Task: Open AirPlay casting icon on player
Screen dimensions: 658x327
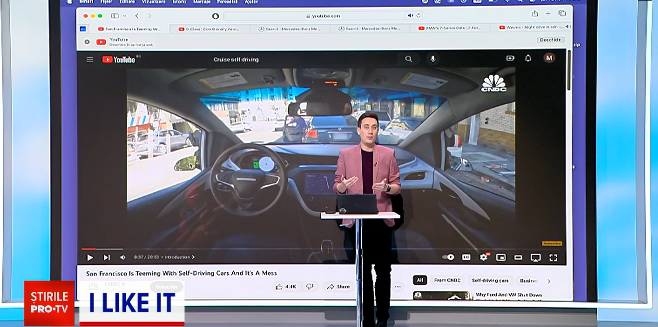Action: pyautogui.click(x=535, y=257)
